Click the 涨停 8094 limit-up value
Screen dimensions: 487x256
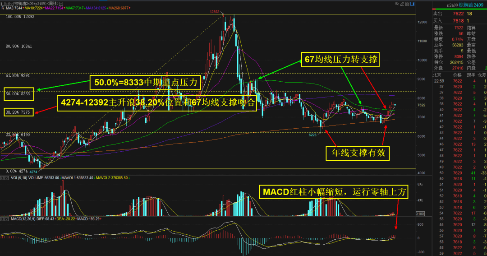459,56
